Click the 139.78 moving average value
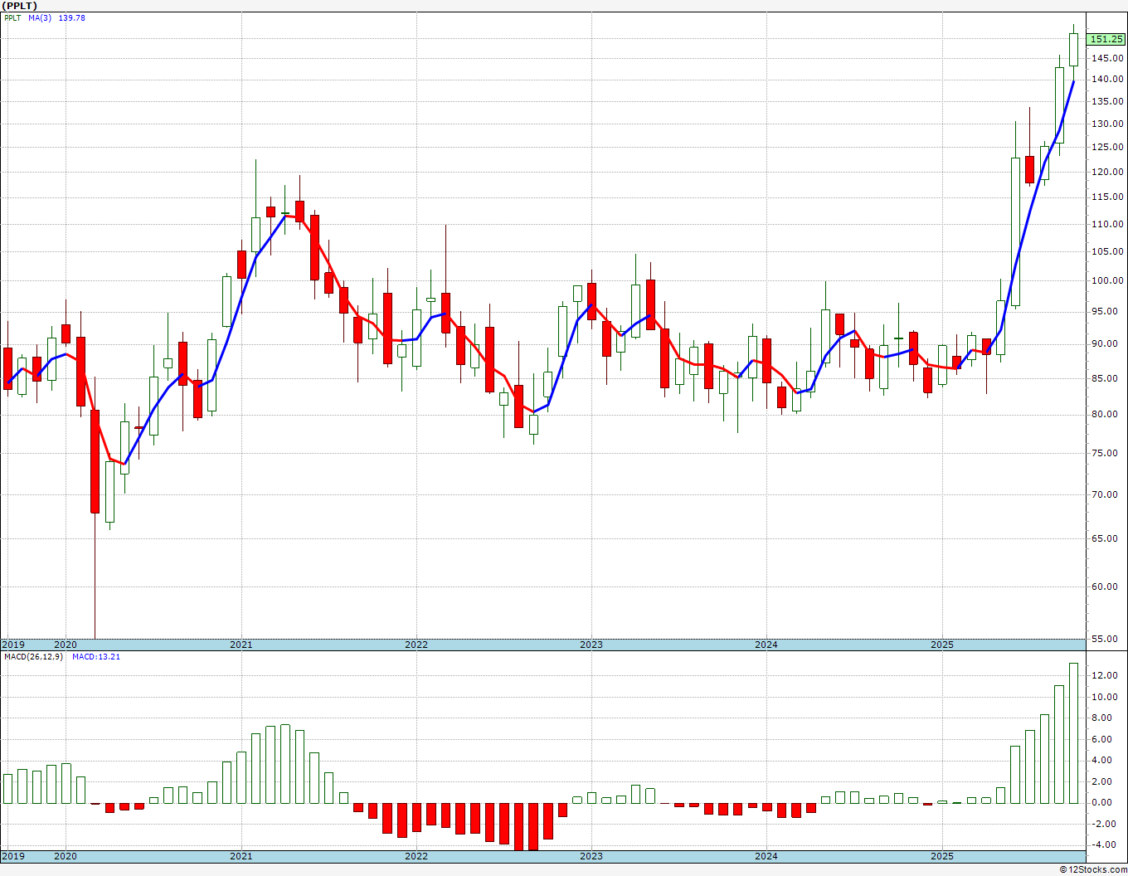The width and height of the screenshot is (1128, 876). [x=71, y=17]
